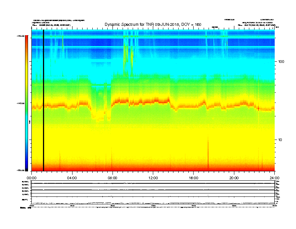The image size is (296, 229).
Task: Click the stacked line-plot panel below the spectrogram
Action: click(x=153, y=192)
